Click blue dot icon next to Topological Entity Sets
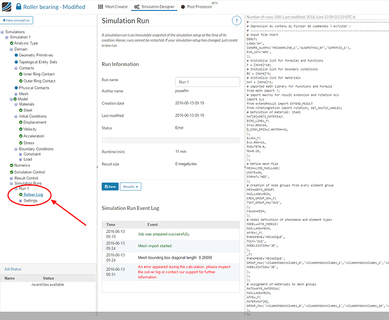The width and height of the screenshot is (389, 320). coord(16,62)
